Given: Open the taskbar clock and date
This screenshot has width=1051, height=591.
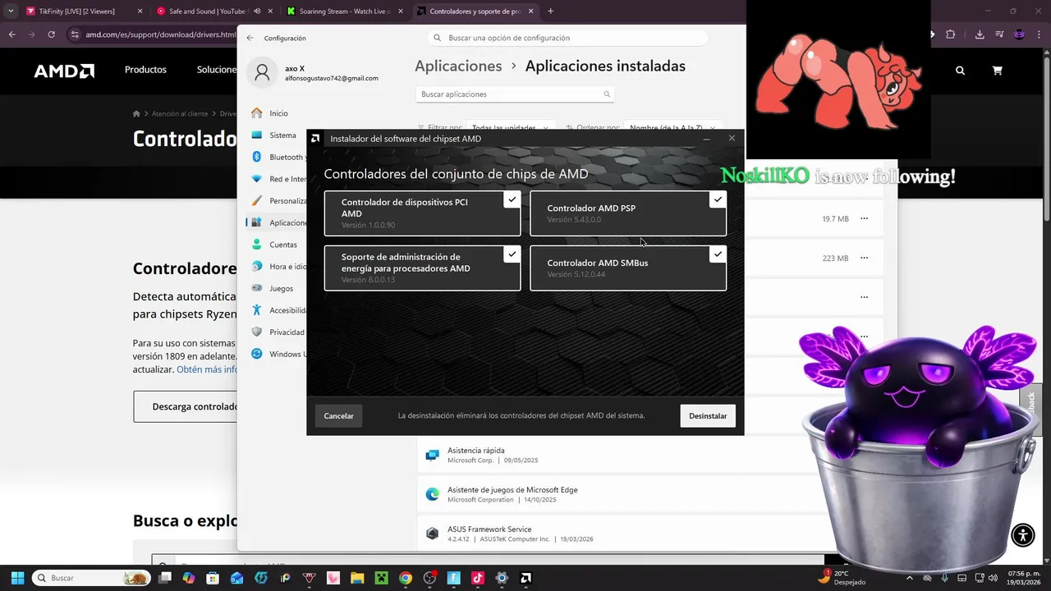Looking at the screenshot, I should point(1024,578).
